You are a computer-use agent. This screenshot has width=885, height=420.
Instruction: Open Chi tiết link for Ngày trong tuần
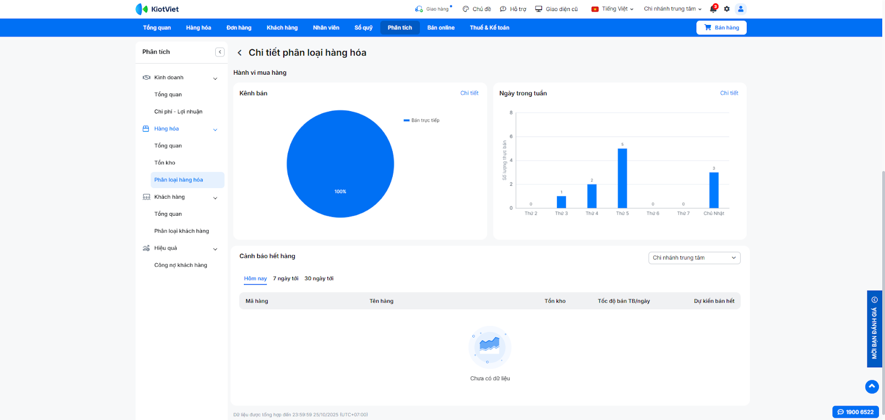pos(729,93)
